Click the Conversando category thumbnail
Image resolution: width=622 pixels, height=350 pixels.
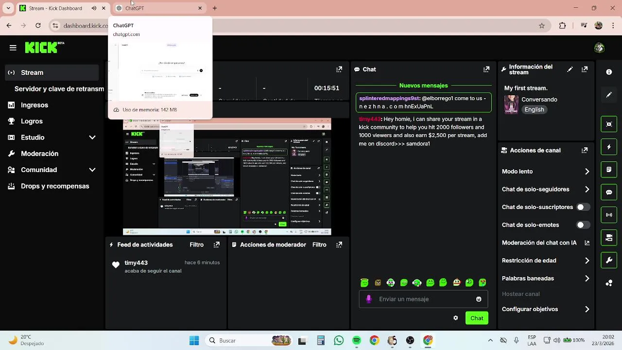(x=511, y=104)
